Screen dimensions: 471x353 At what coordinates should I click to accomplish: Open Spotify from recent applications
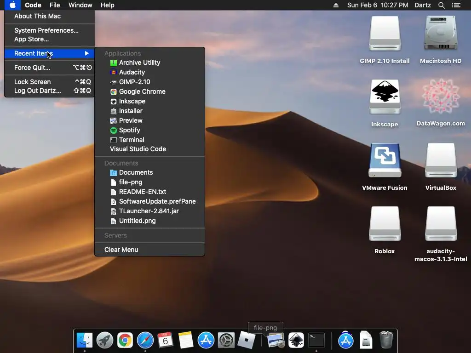pos(149,130)
